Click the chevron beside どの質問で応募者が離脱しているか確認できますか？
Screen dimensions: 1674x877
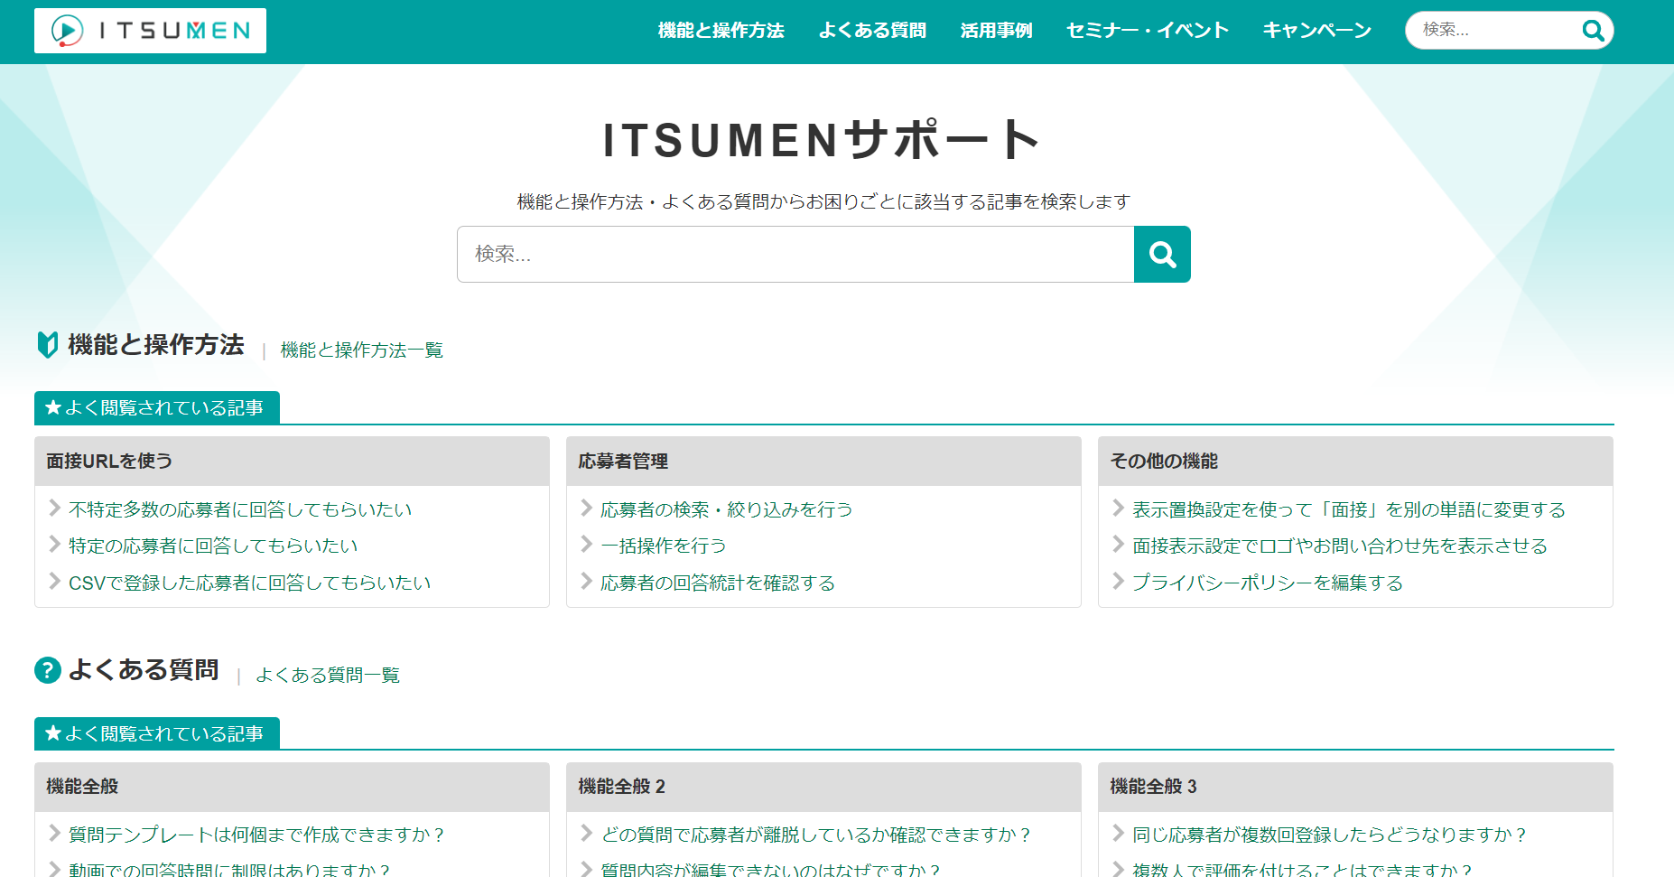point(586,833)
